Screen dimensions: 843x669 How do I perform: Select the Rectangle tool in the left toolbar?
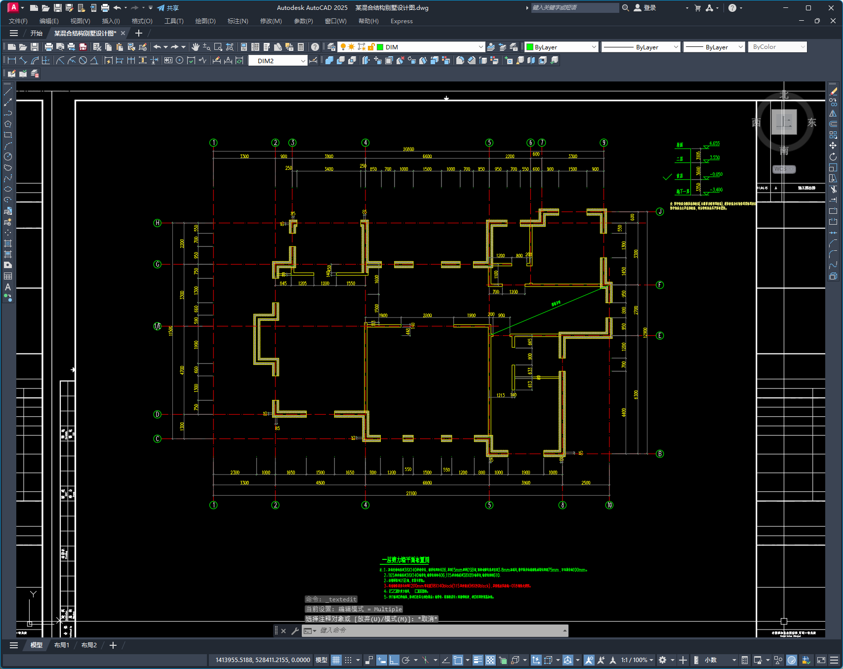point(8,135)
